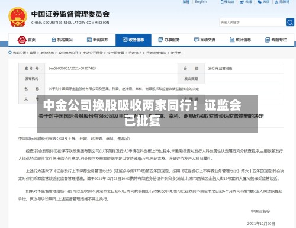Click the paragraph beginning 经查

click(x=151, y=155)
